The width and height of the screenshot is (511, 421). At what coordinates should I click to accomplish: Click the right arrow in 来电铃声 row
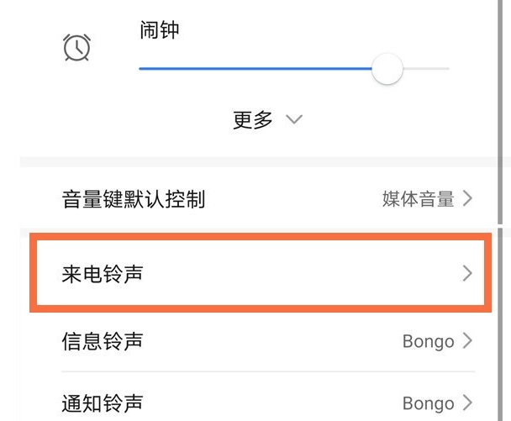click(467, 273)
